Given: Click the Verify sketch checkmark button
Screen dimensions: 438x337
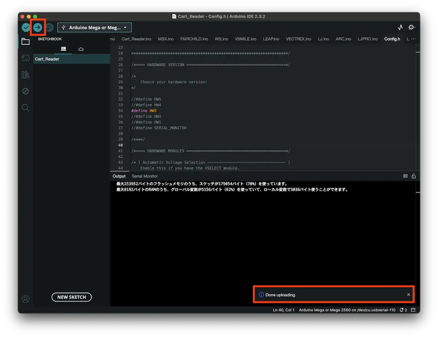Looking at the screenshot, I should pos(26,28).
